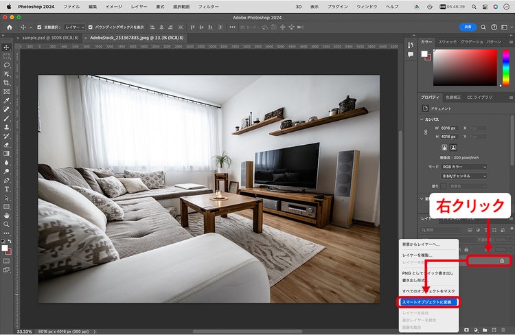Screen dimensions: 515x335
Task: Select the Move tool in the toolbox
Action: (x=6, y=47)
